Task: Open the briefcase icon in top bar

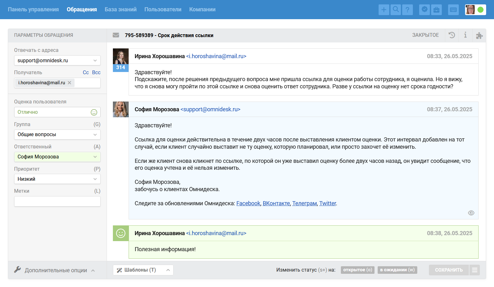Action: point(436,10)
